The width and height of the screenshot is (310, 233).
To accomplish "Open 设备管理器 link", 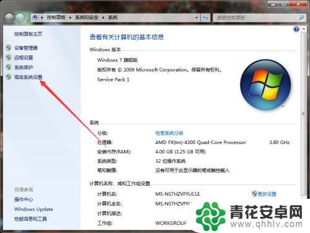I will point(26,48).
